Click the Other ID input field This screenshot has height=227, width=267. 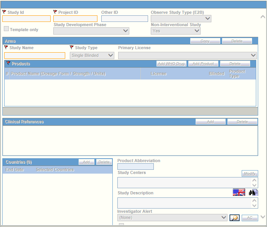click(x=124, y=18)
